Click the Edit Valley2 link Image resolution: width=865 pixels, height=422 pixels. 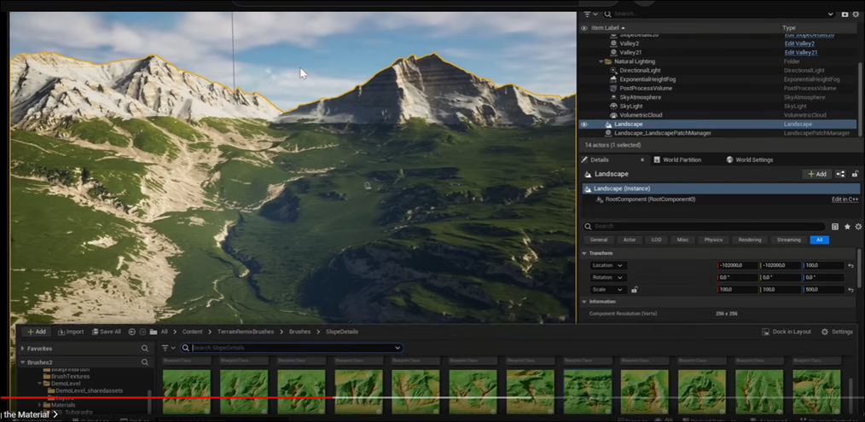(799, 43)
